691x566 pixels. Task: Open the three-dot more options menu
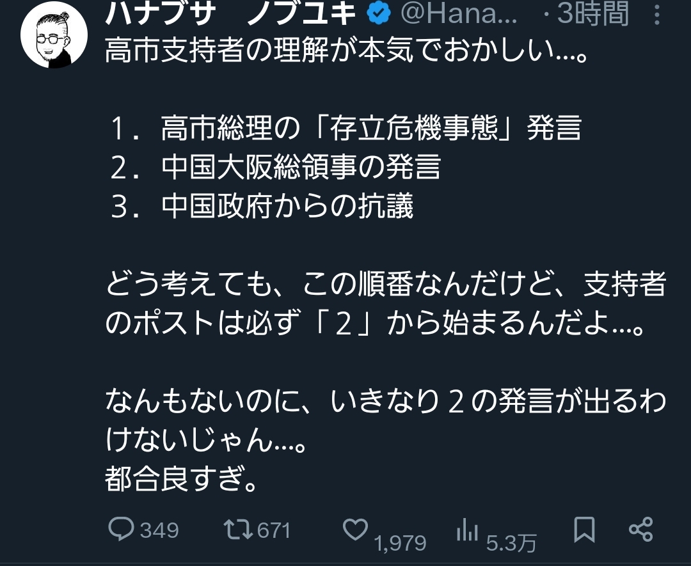coord(657,15)
